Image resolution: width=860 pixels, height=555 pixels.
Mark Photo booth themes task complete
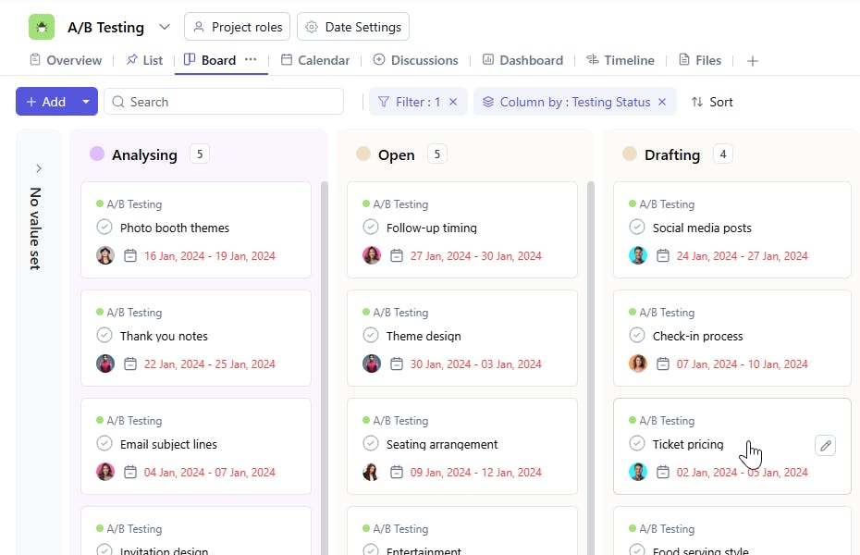[x=104, y=228]
